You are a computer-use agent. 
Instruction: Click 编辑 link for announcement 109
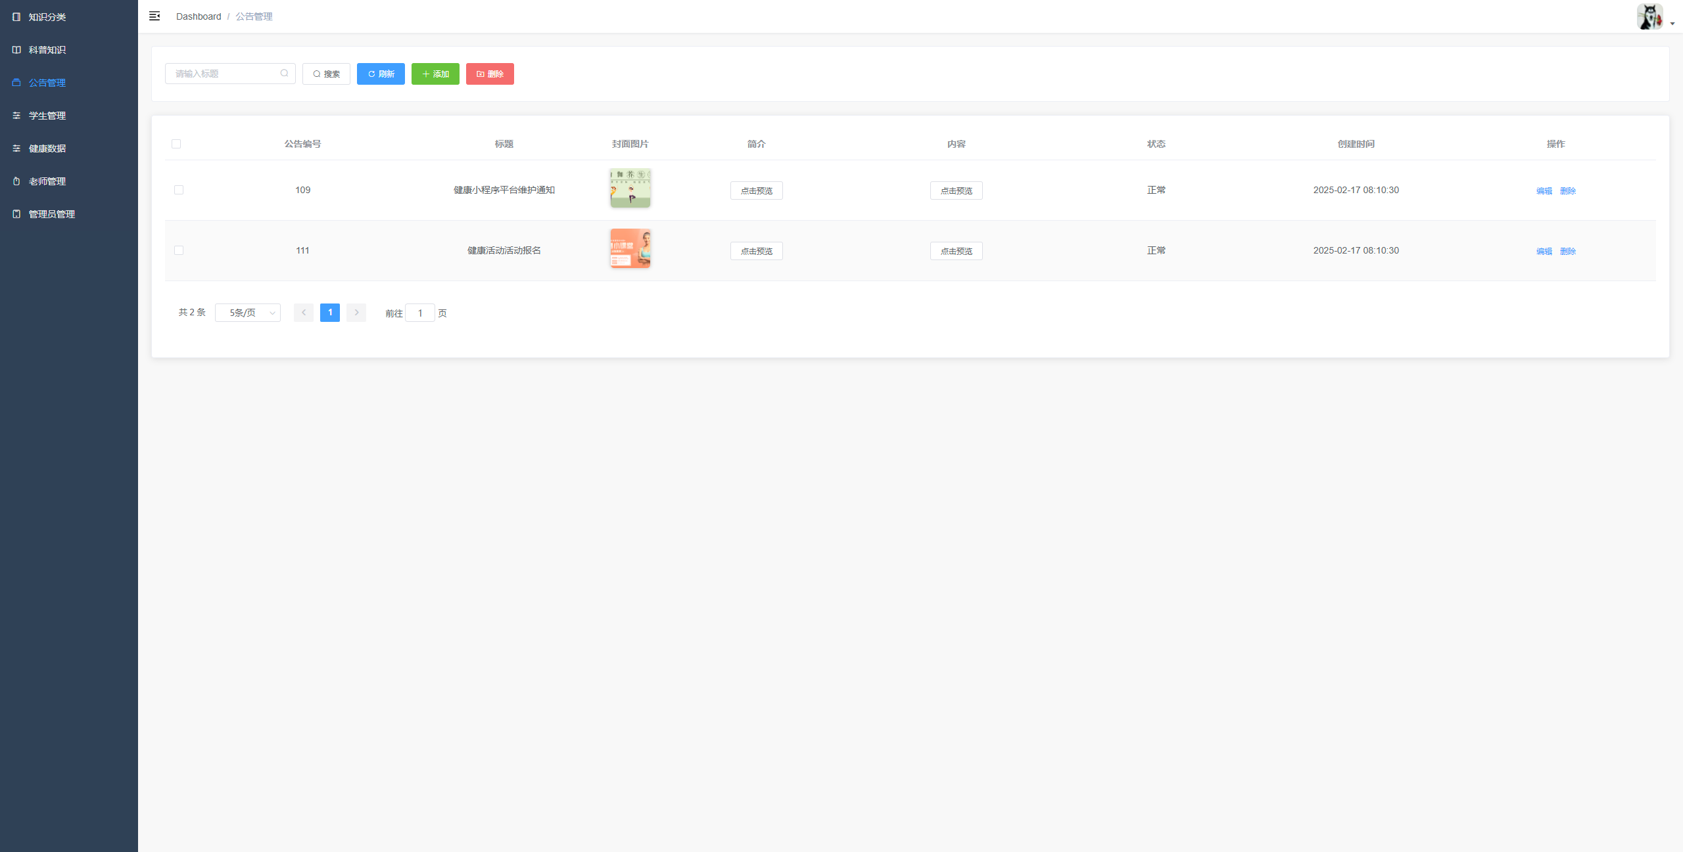[1544, 191]
